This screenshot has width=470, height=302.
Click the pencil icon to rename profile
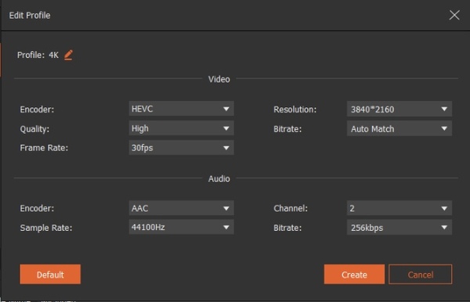[68, 55]
